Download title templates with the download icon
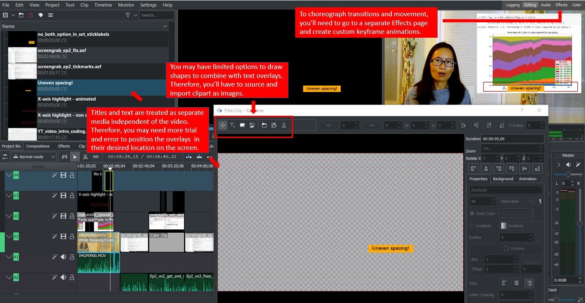585x303 pixels. pyautogui.click(x=284, y=125)
